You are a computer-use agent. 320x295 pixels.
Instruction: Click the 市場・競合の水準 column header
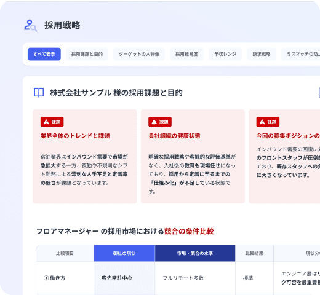pos(195,253)
